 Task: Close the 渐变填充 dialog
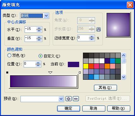point(130,5)
